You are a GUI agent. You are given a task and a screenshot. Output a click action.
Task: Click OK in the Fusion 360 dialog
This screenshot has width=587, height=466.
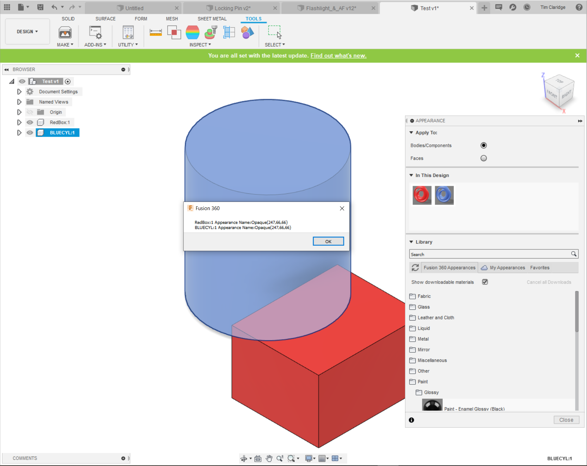pos(328,242)
